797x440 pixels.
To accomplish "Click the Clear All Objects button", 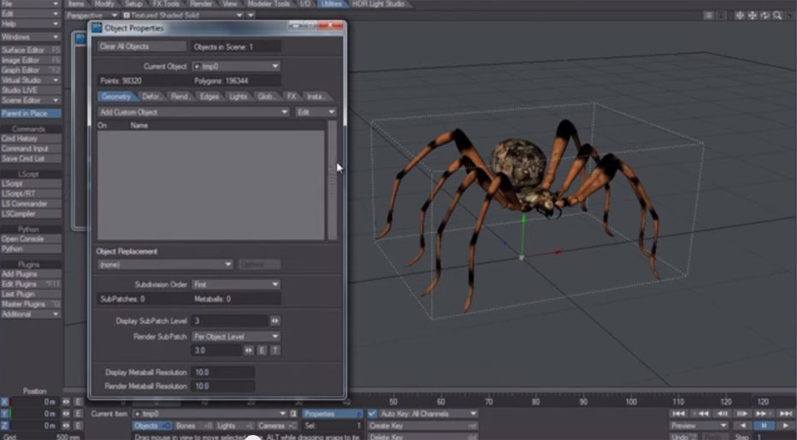I will [x=141, y=46].
